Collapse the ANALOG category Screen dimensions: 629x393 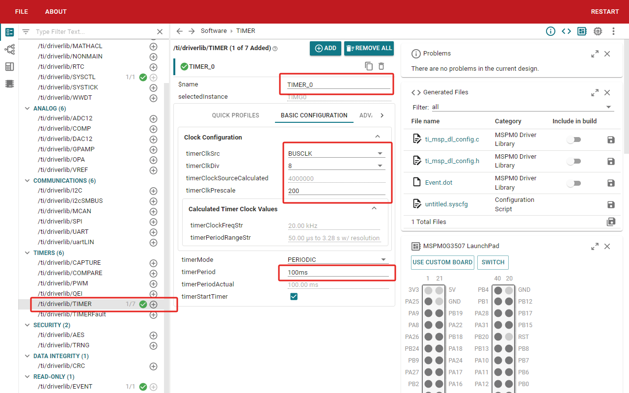[x=27, y=109]
